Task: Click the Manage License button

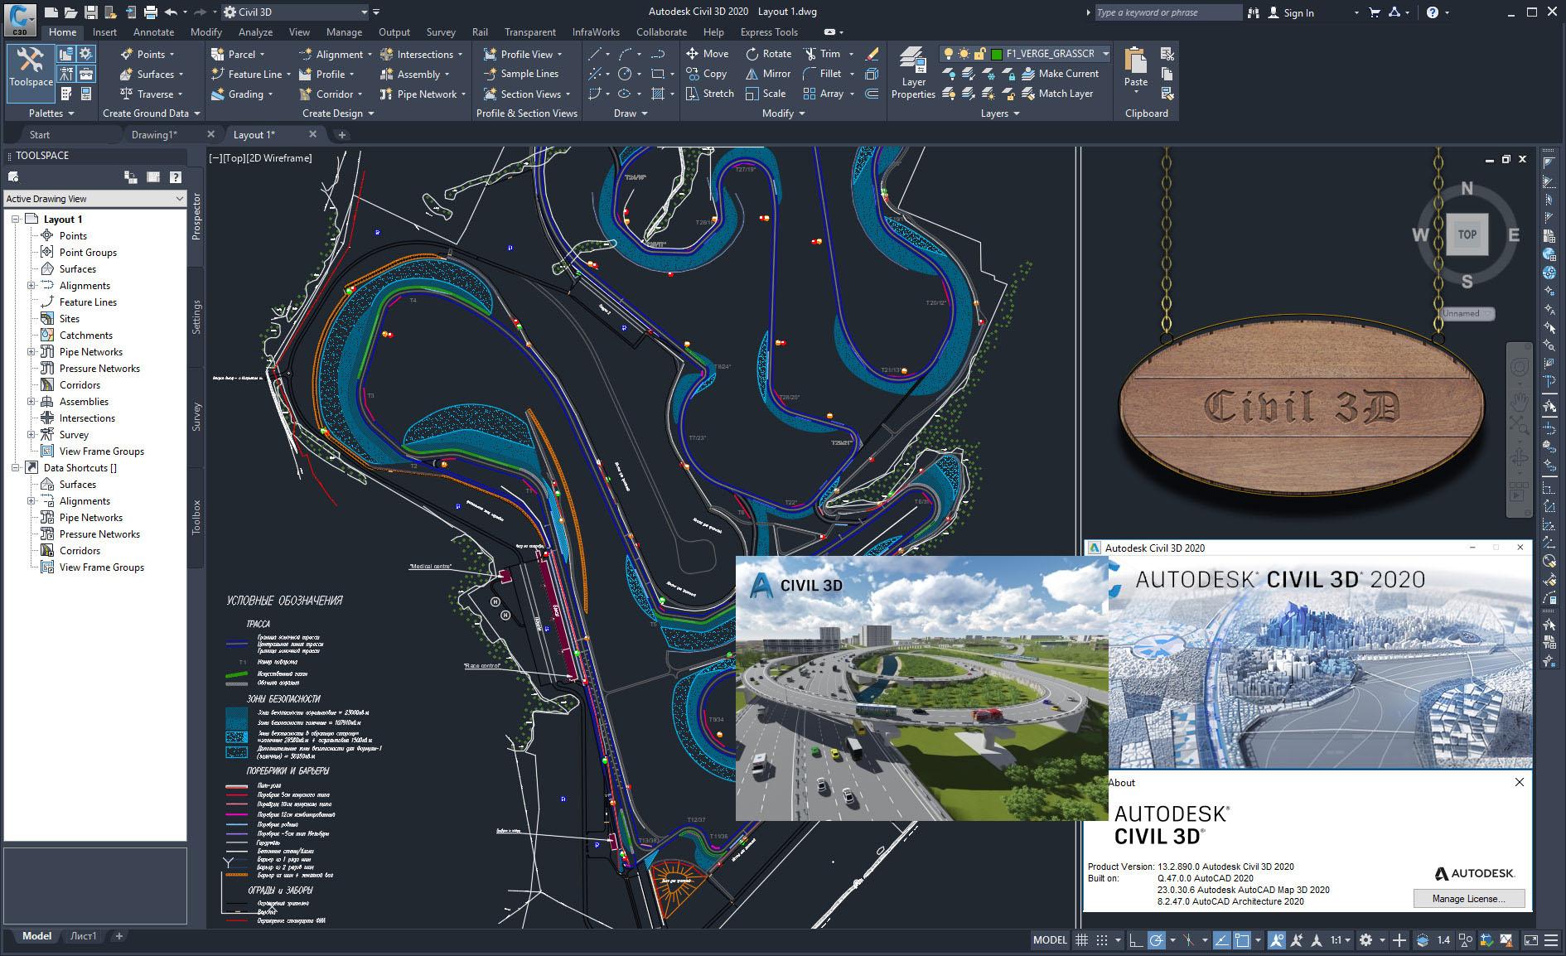Action: tap(1468, 899)
